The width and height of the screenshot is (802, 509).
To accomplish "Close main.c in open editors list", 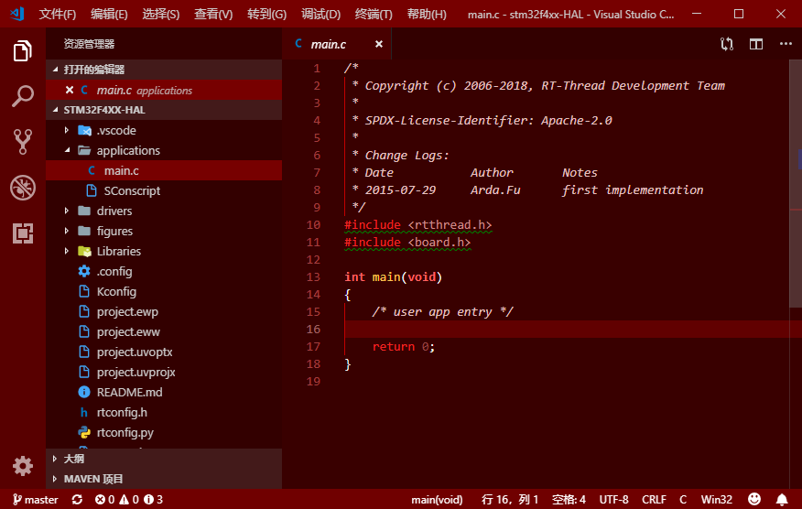I will (70, 90).
